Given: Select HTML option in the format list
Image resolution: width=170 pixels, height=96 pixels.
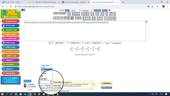Looking at the screenshot, I should coord(47,67).
